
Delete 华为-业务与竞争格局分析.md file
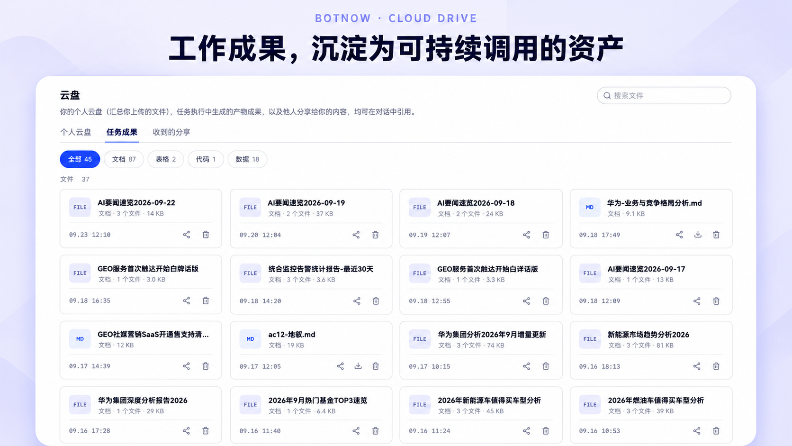[x=716, y=235]
